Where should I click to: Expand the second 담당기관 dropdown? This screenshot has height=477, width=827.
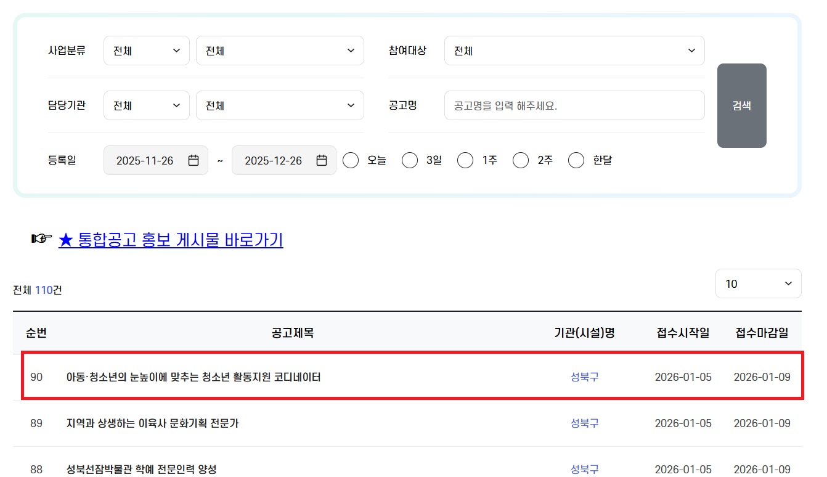pos(280,105)
